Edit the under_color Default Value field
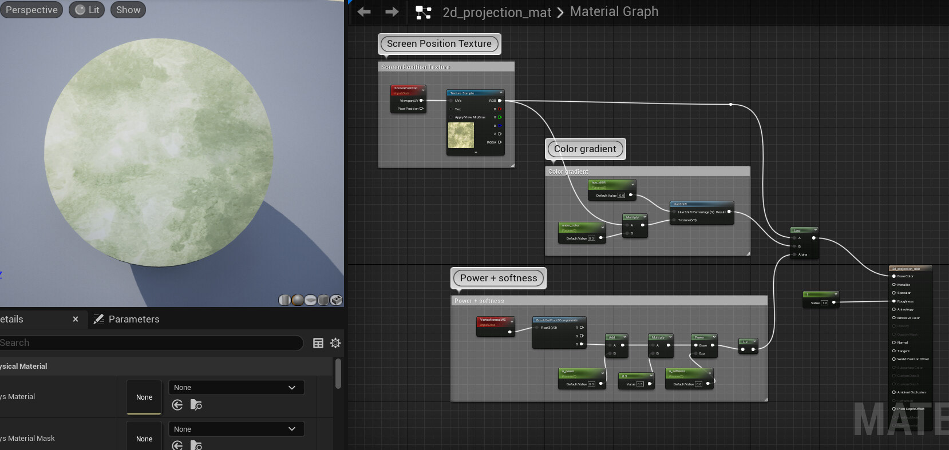Image resolution: width=949 pixels, height=450 pixels. [591, 238]
